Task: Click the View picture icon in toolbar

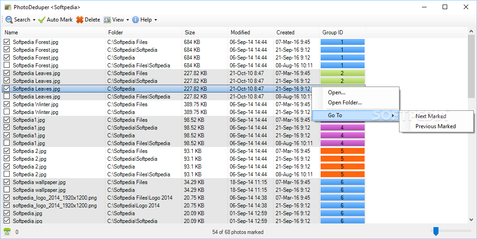Action: click(107, 20)
